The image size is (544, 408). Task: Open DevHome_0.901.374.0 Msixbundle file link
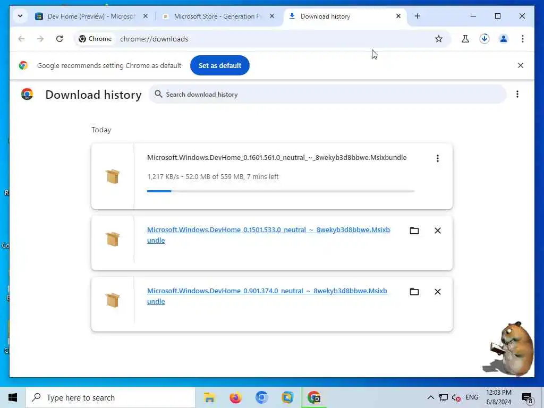coord(267,296)
